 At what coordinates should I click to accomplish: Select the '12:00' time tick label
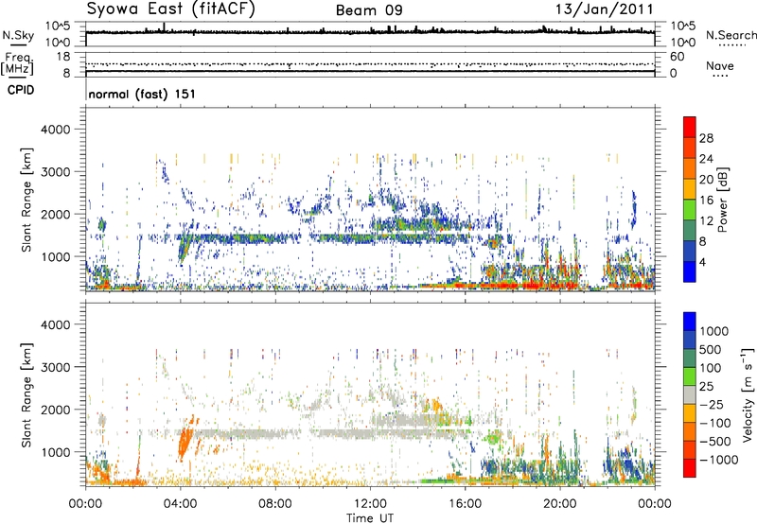(370, 504)
